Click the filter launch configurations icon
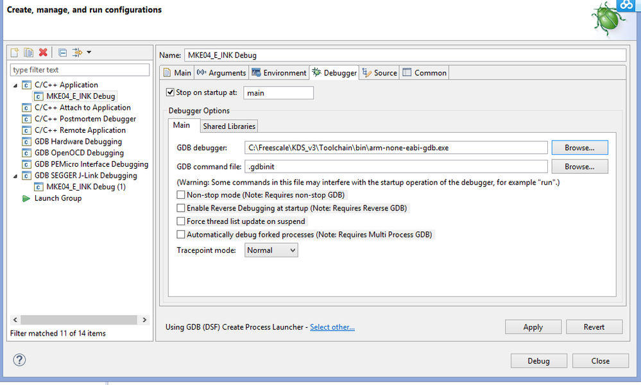This screenshot has height=385, width=641. pyautogui.click(x=78, y=53)
